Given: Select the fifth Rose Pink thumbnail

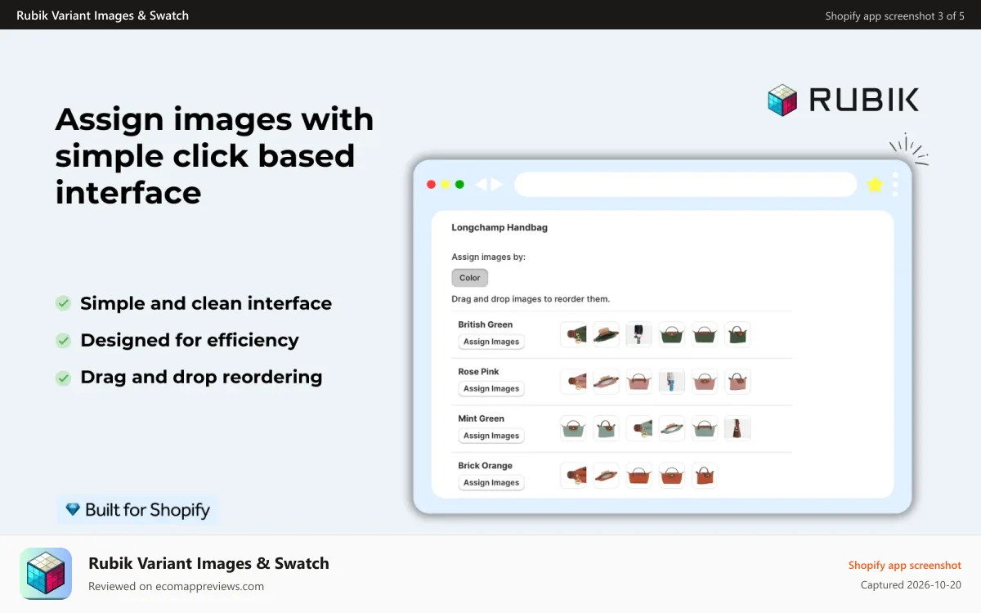Looking at the screenshot, I should pos(705,382).
